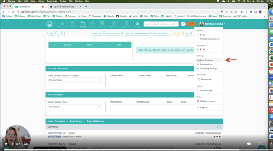Image resolution: width=273 pixels, height=151 pixels.
Task: Open Your Settings
Action: [208, 60]
